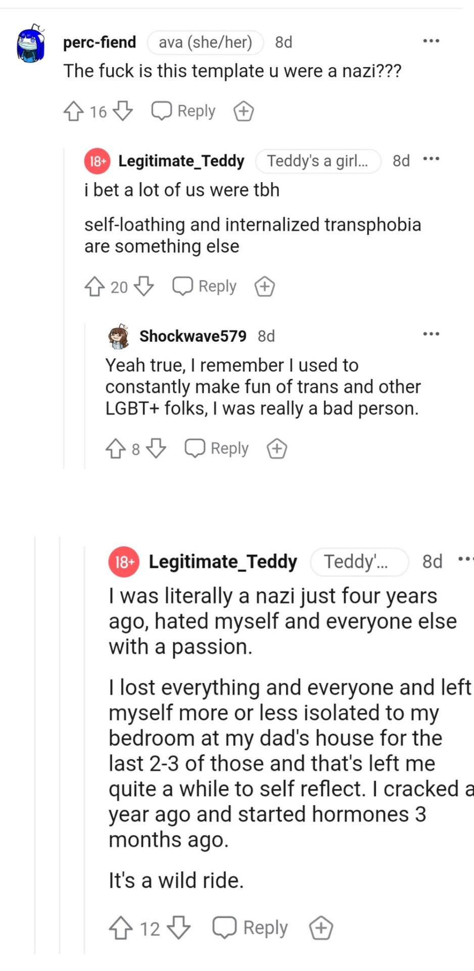This screenshot has width=474, height=971.
Task: Award Shockwave579's comment
Action: [277, 449]
